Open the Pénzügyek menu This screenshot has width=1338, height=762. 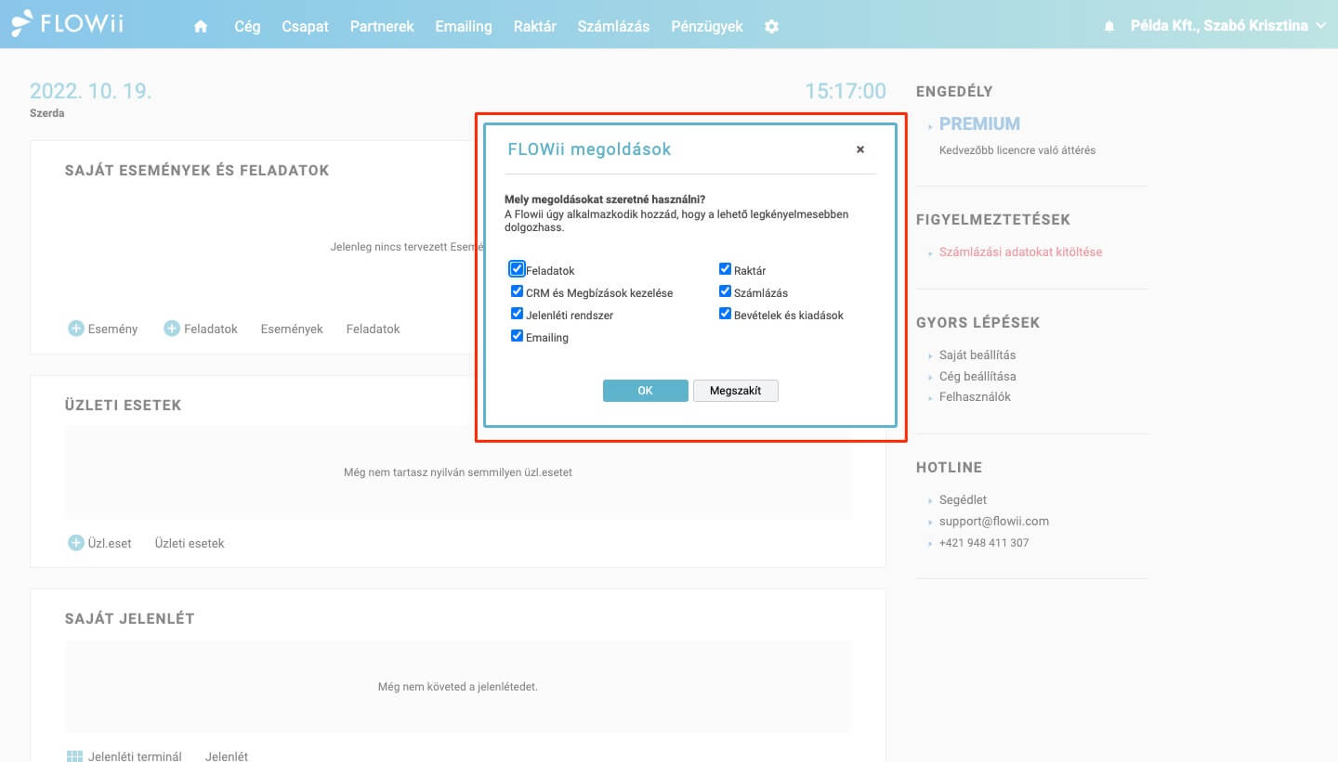coord(707,26)
